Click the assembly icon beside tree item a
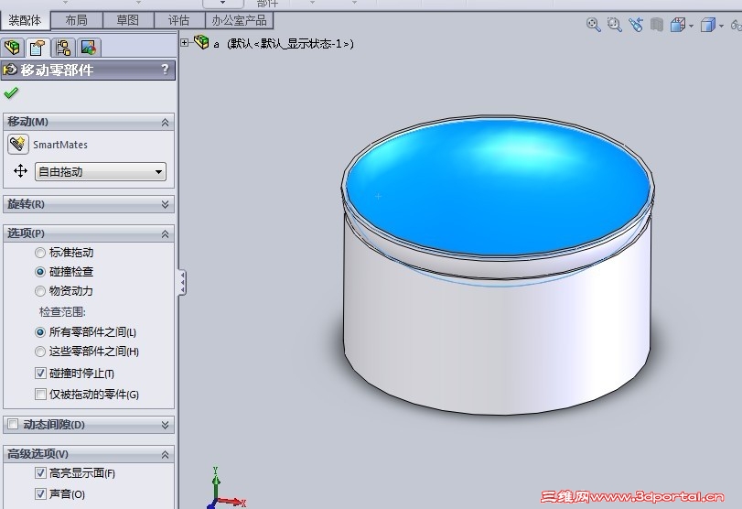 [x=201, y=42]
